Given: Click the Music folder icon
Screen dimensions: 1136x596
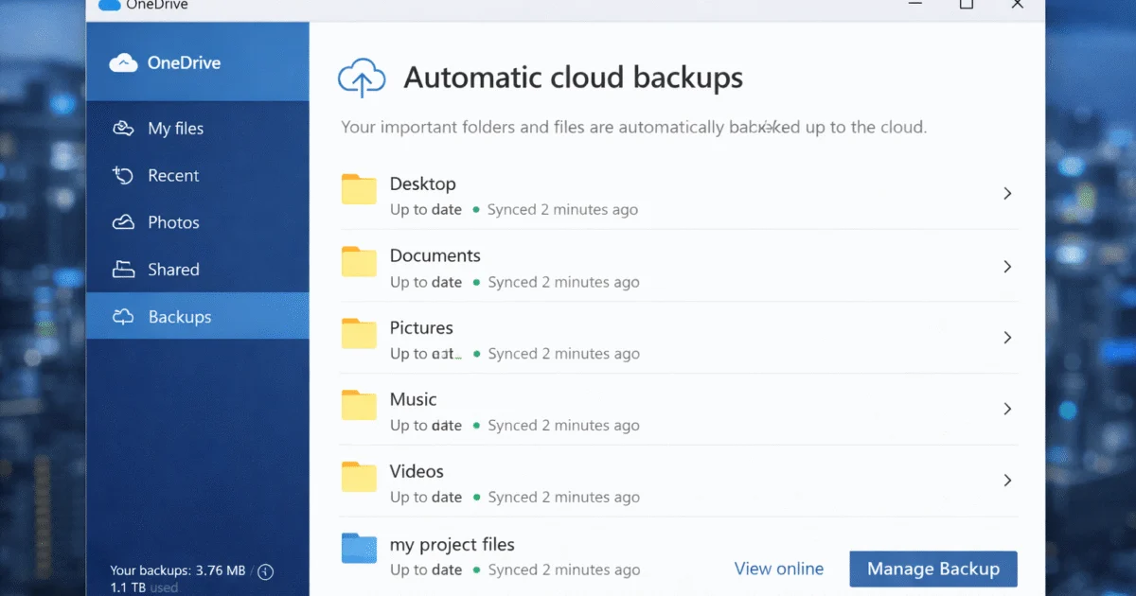Looking at the screenshot, I should (360, 405).
